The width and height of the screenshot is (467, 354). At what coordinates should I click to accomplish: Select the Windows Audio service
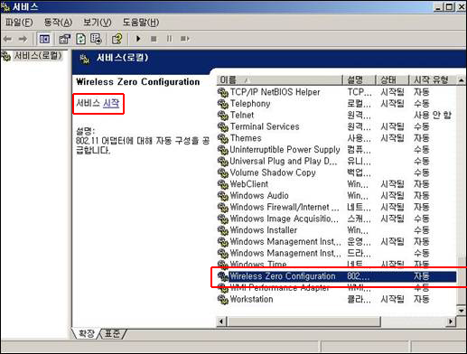tap(337, 196)
